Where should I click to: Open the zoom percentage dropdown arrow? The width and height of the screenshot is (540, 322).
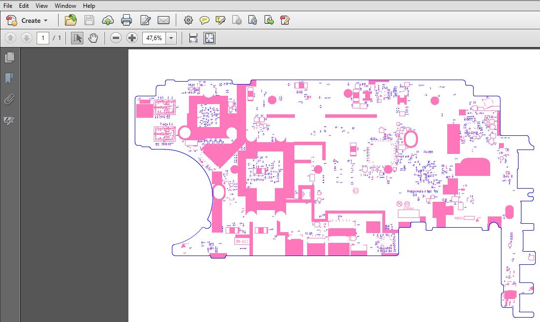point(171,38)
